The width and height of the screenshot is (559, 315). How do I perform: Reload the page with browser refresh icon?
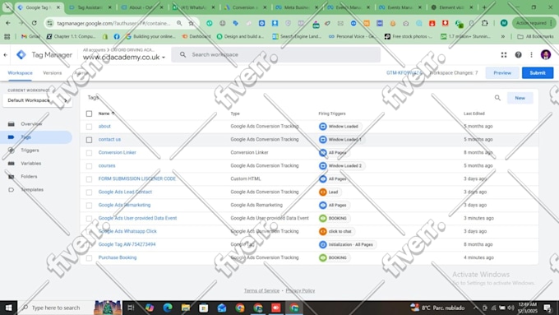point(35,23)
